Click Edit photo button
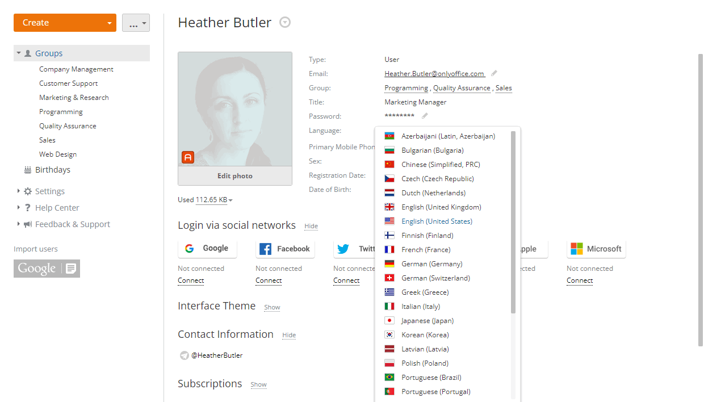Image resolution: width=704 pixels, height=402 pixels. coord(235,176)
